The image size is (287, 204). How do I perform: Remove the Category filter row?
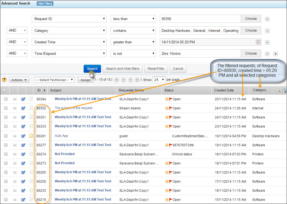(x=267, y=31)
